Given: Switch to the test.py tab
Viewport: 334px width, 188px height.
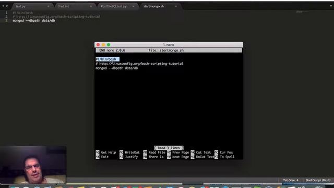Looking at the screenshot, I should 32,6.
